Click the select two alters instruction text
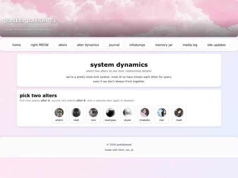Image resolution: width=238 pixels, height=178 pixels. coord(119,71)
